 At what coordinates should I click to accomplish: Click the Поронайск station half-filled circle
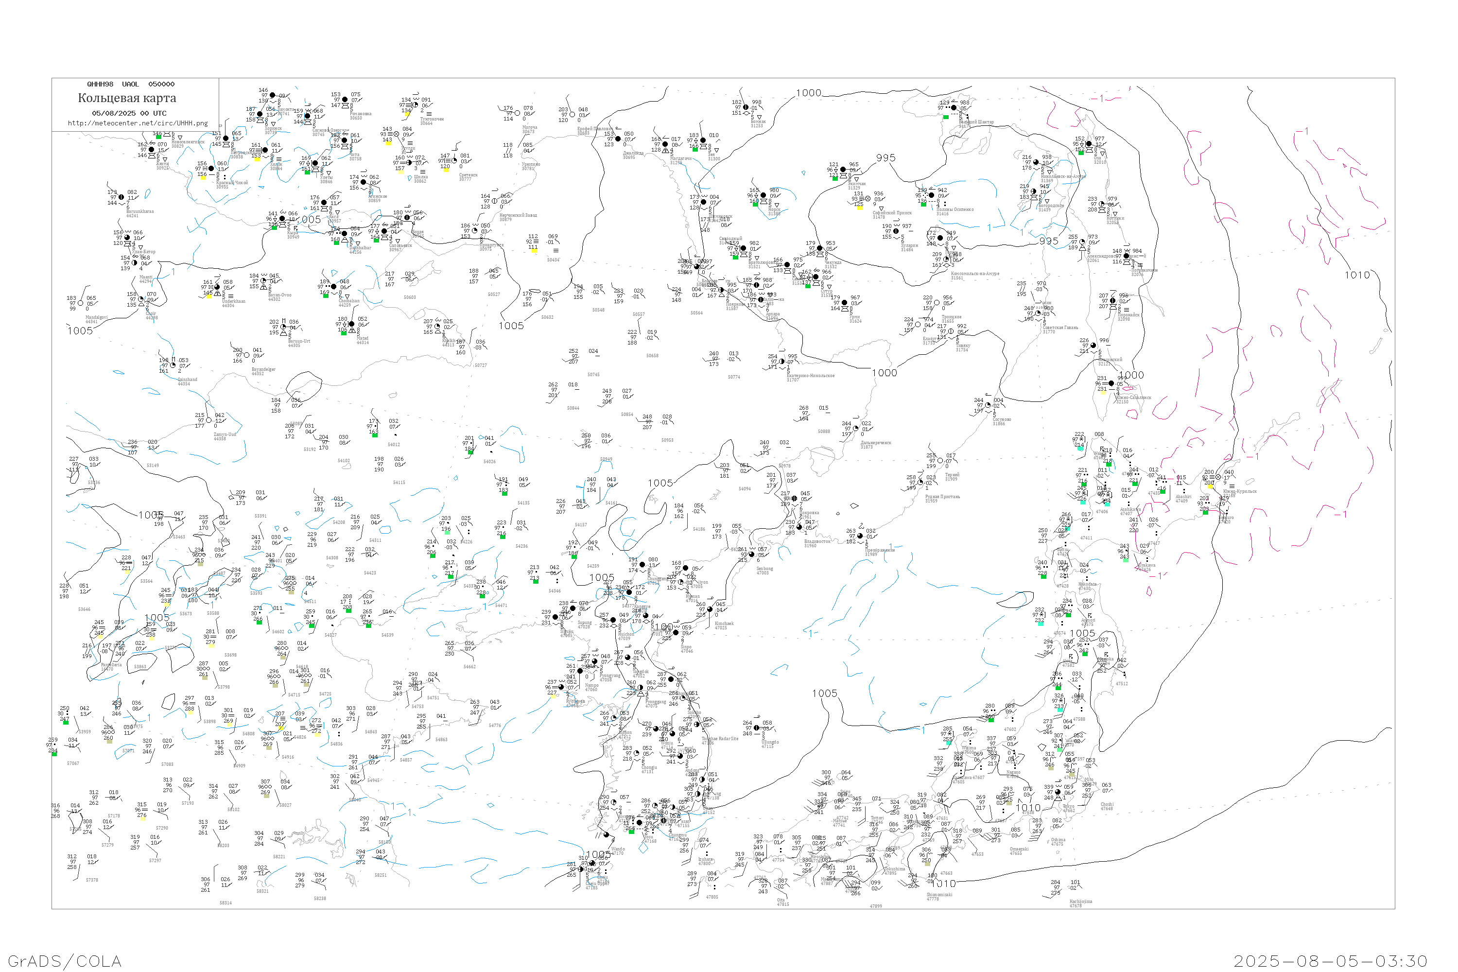point(1113,301)
